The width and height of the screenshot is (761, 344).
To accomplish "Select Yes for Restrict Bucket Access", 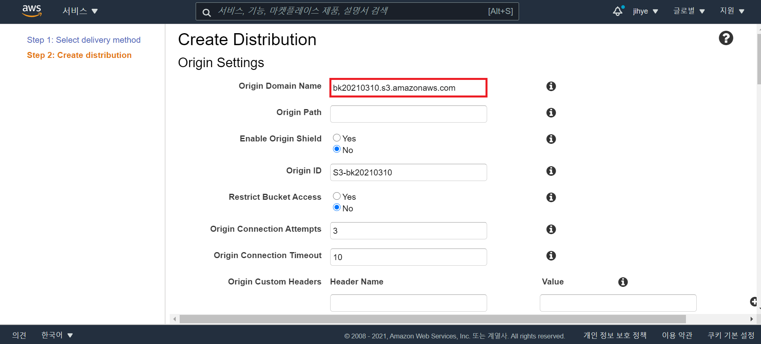I will pos(337,196).
